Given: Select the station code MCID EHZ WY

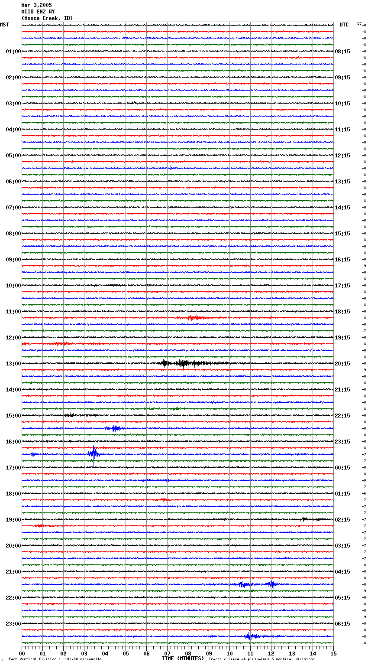Looking at the screenshot, I should click(38, 12).
